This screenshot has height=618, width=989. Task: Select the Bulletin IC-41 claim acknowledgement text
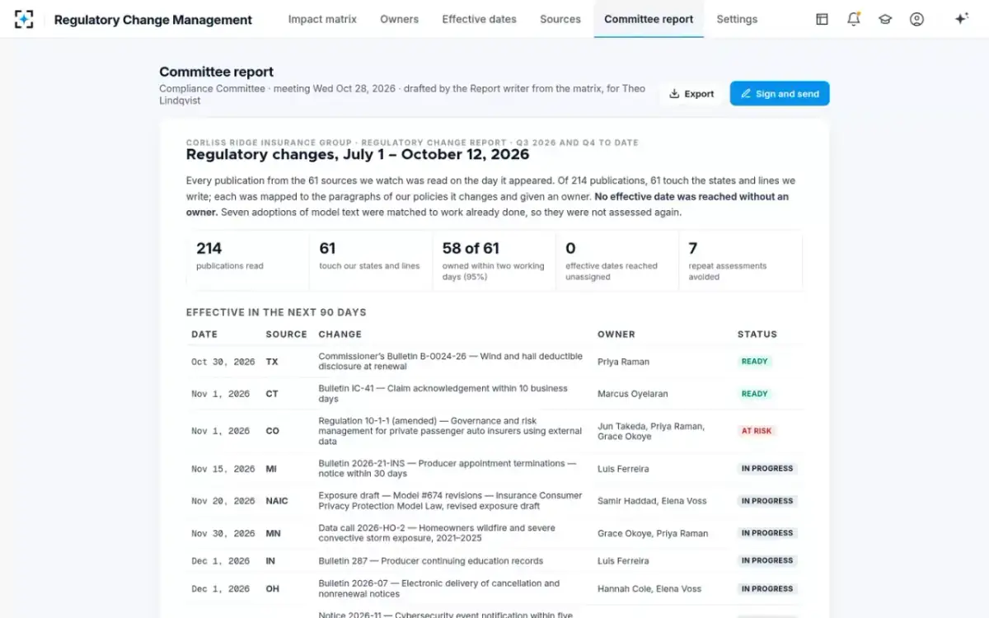(x=443, y=394)
